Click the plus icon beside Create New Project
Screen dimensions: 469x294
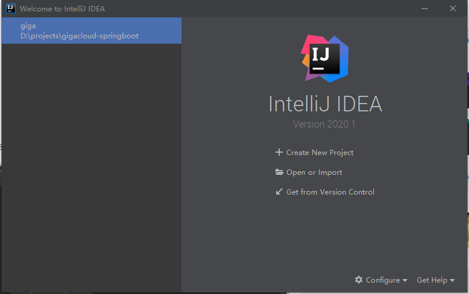pyautogui.click(x=279, y=152)
